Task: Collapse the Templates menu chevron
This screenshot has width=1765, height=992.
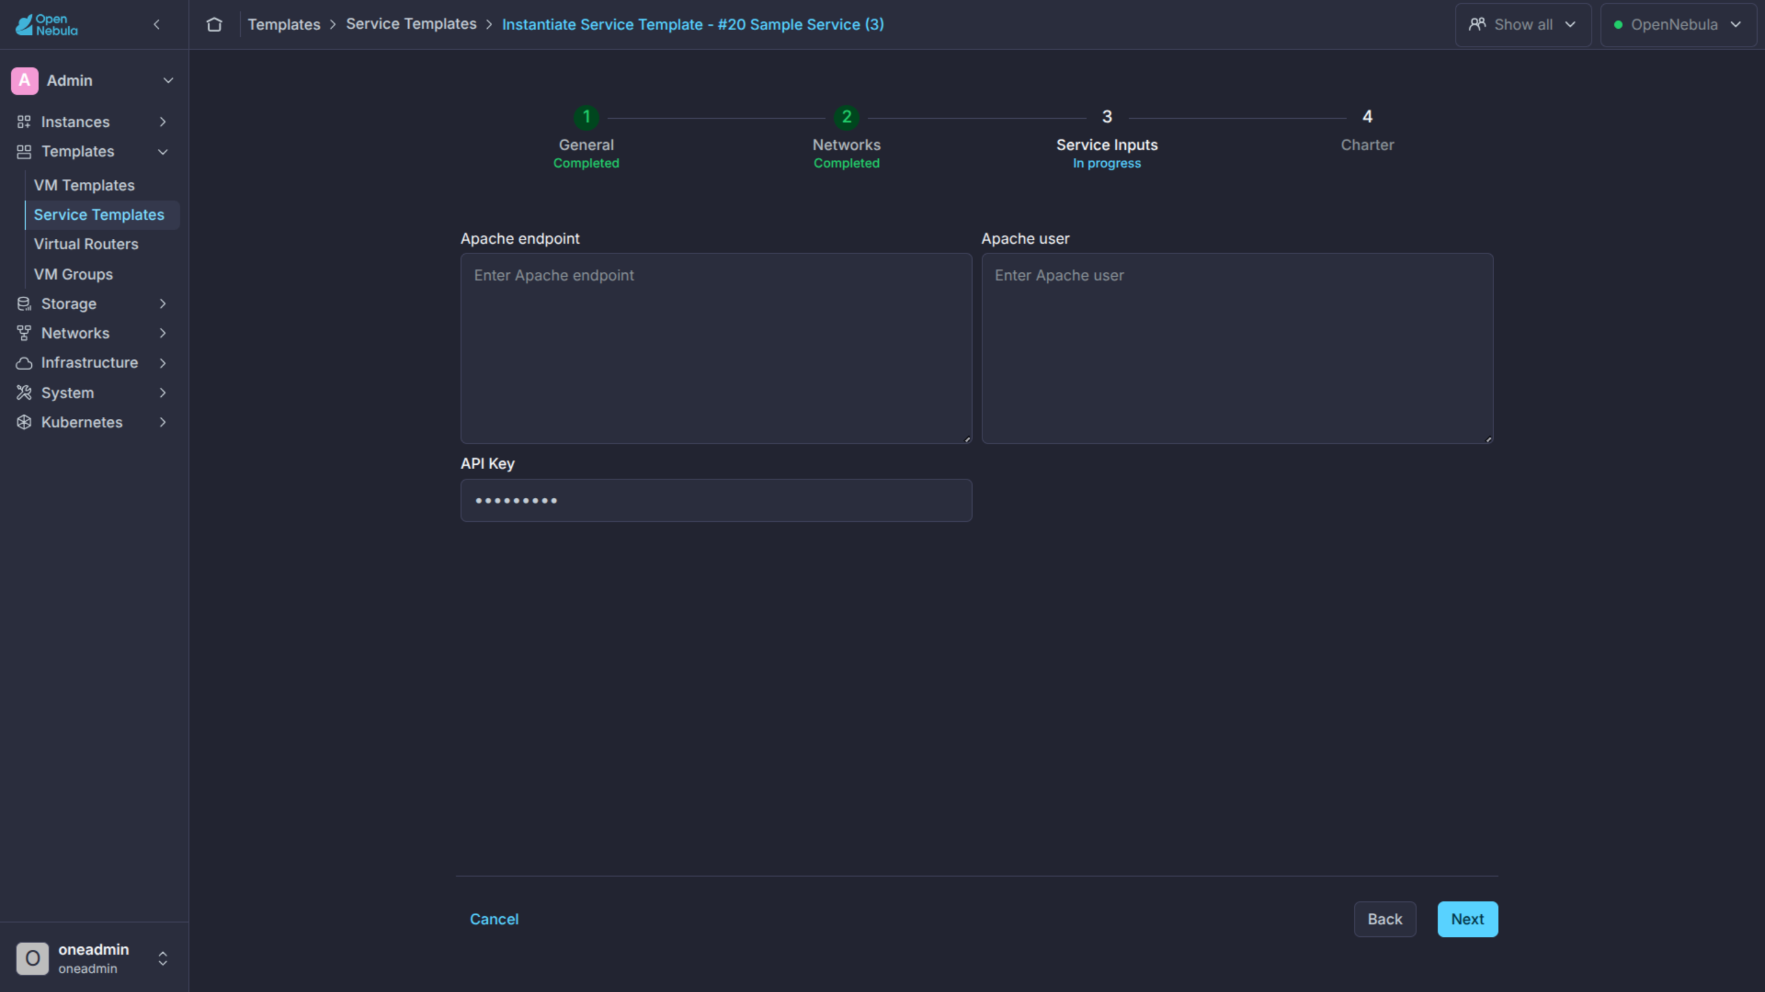Action: [163, 152]
